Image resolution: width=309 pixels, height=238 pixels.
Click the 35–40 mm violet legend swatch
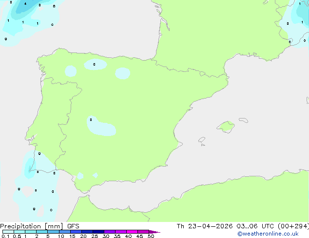121,232
